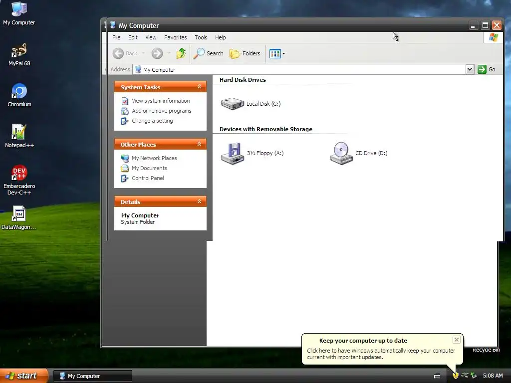Collapse the System Tasks panel
This screenshot has width=511, height=383.
pyautogui.click(x=199, y=87)
